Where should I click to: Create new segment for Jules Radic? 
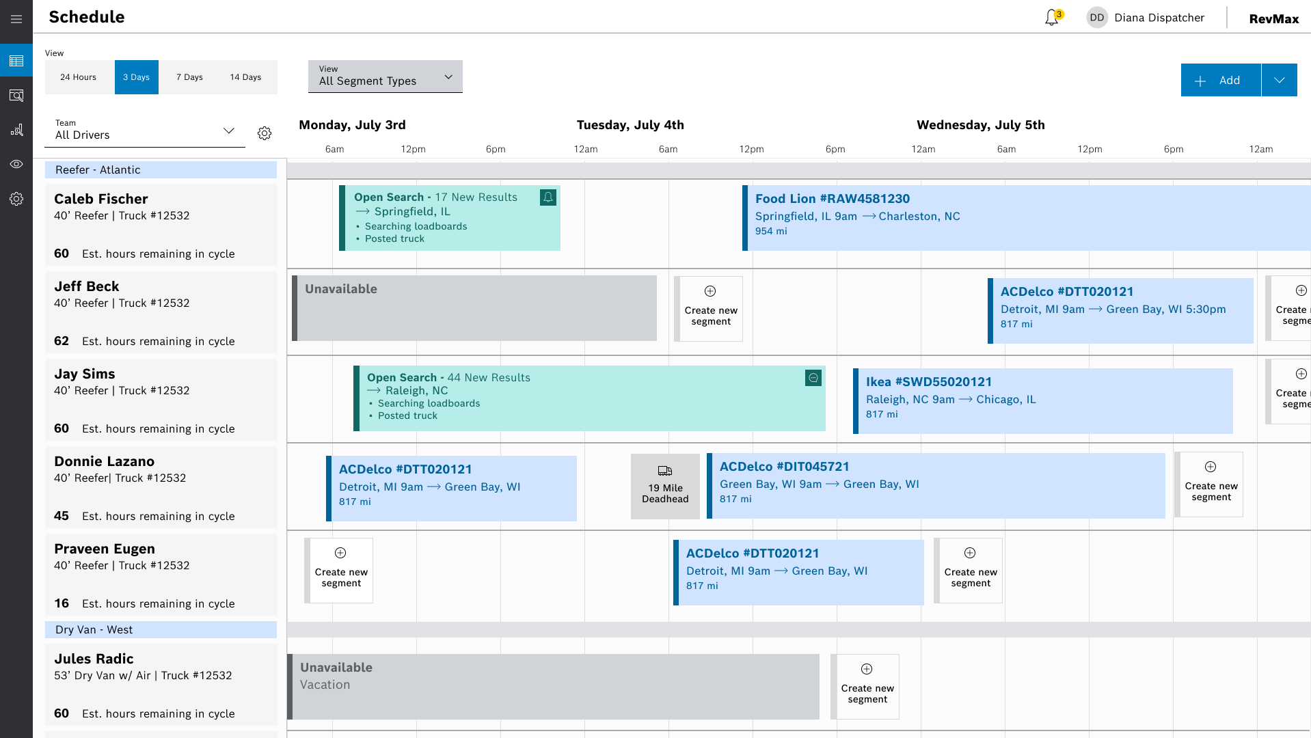point(867,686)
